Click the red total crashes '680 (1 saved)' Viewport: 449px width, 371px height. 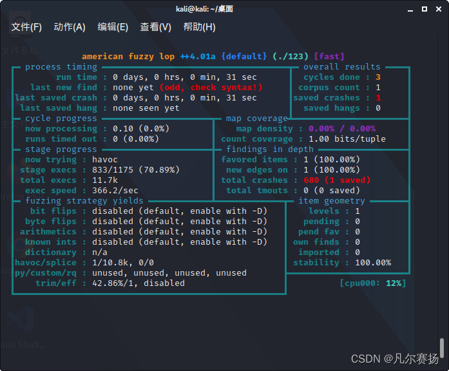pyautogui.click(x=337, y=180)
